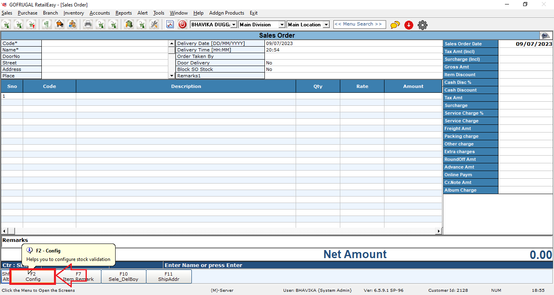Open the Addon Products menu
The height and width of the screenshot is (295, 554).
(227, 13)
